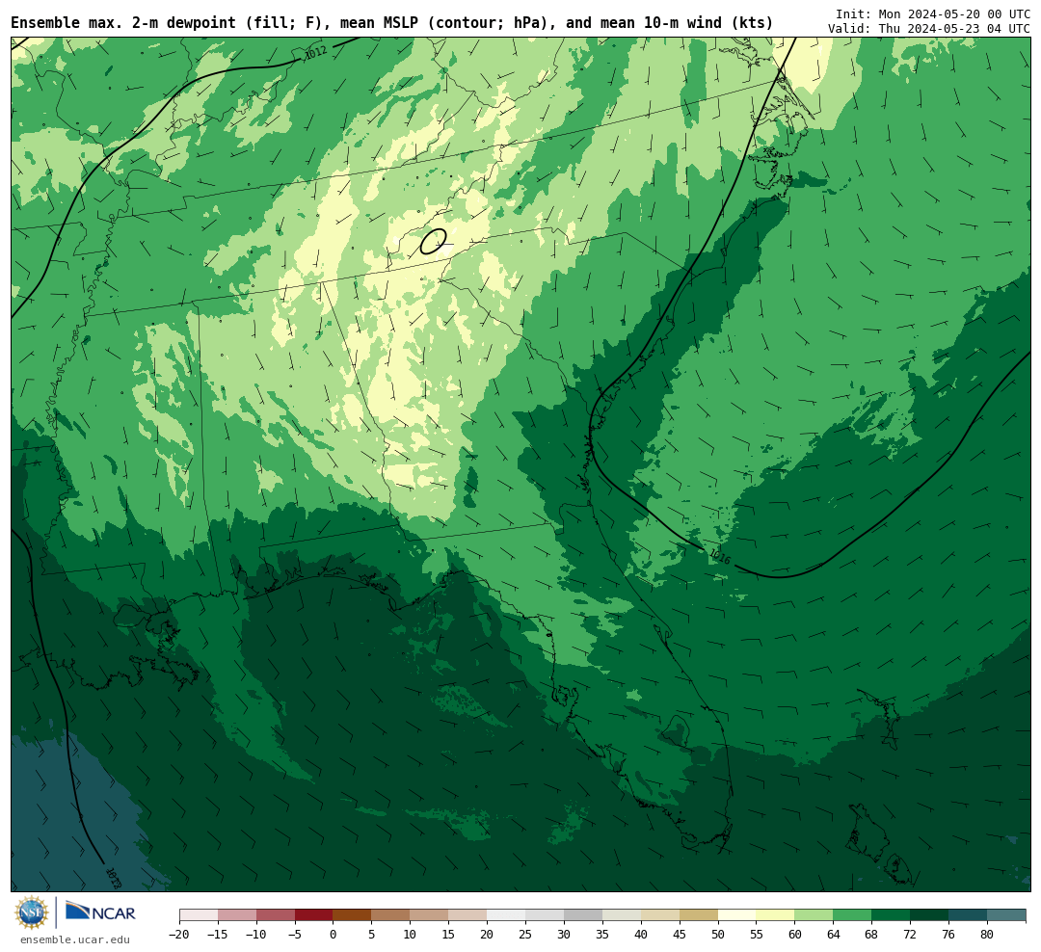Pick the 76 to 80 dark teal swatch

click(x=968, y=915)
